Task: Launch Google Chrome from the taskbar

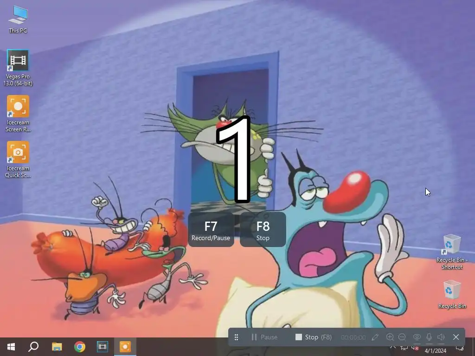Action: pos(80,347)
